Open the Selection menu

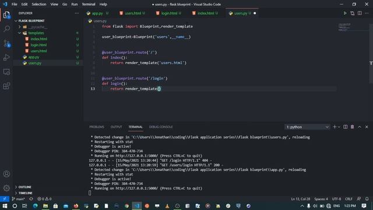39,4
